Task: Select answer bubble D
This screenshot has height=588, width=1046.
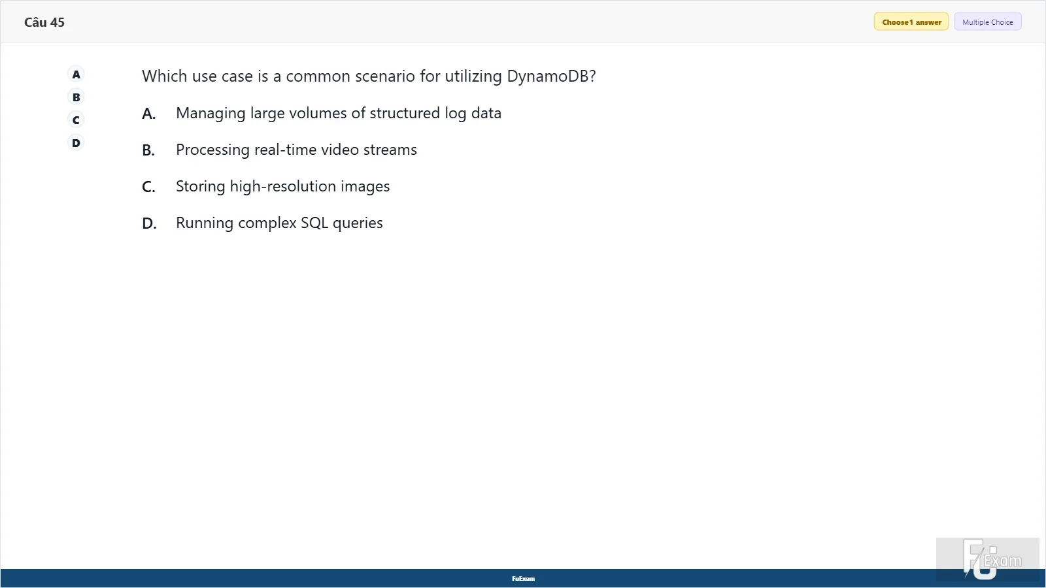Action: 76,143
